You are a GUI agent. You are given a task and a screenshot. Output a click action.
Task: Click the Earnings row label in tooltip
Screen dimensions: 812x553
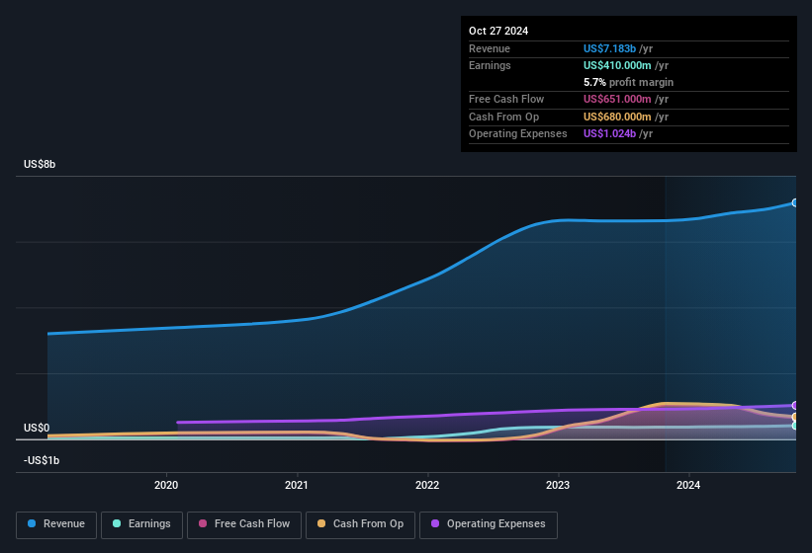coord(490,65)
